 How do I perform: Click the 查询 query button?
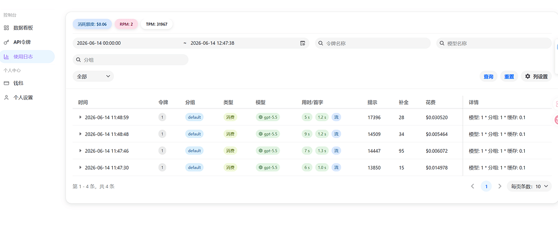coord(488,76)
